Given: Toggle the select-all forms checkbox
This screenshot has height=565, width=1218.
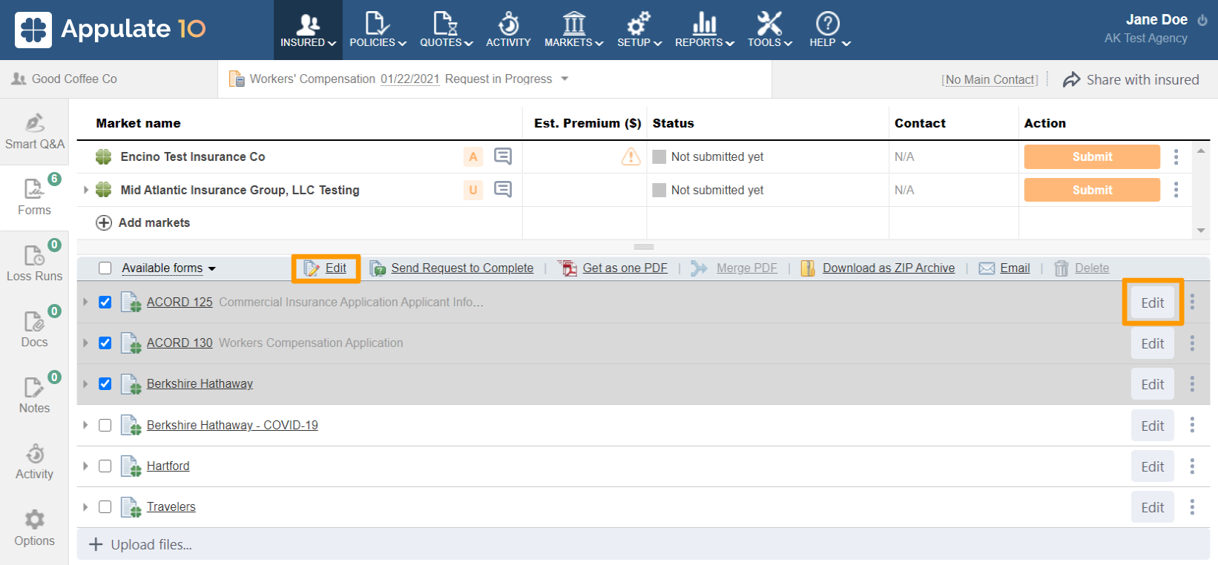Looking at the screenshot, I should click(x=105, y=268).
